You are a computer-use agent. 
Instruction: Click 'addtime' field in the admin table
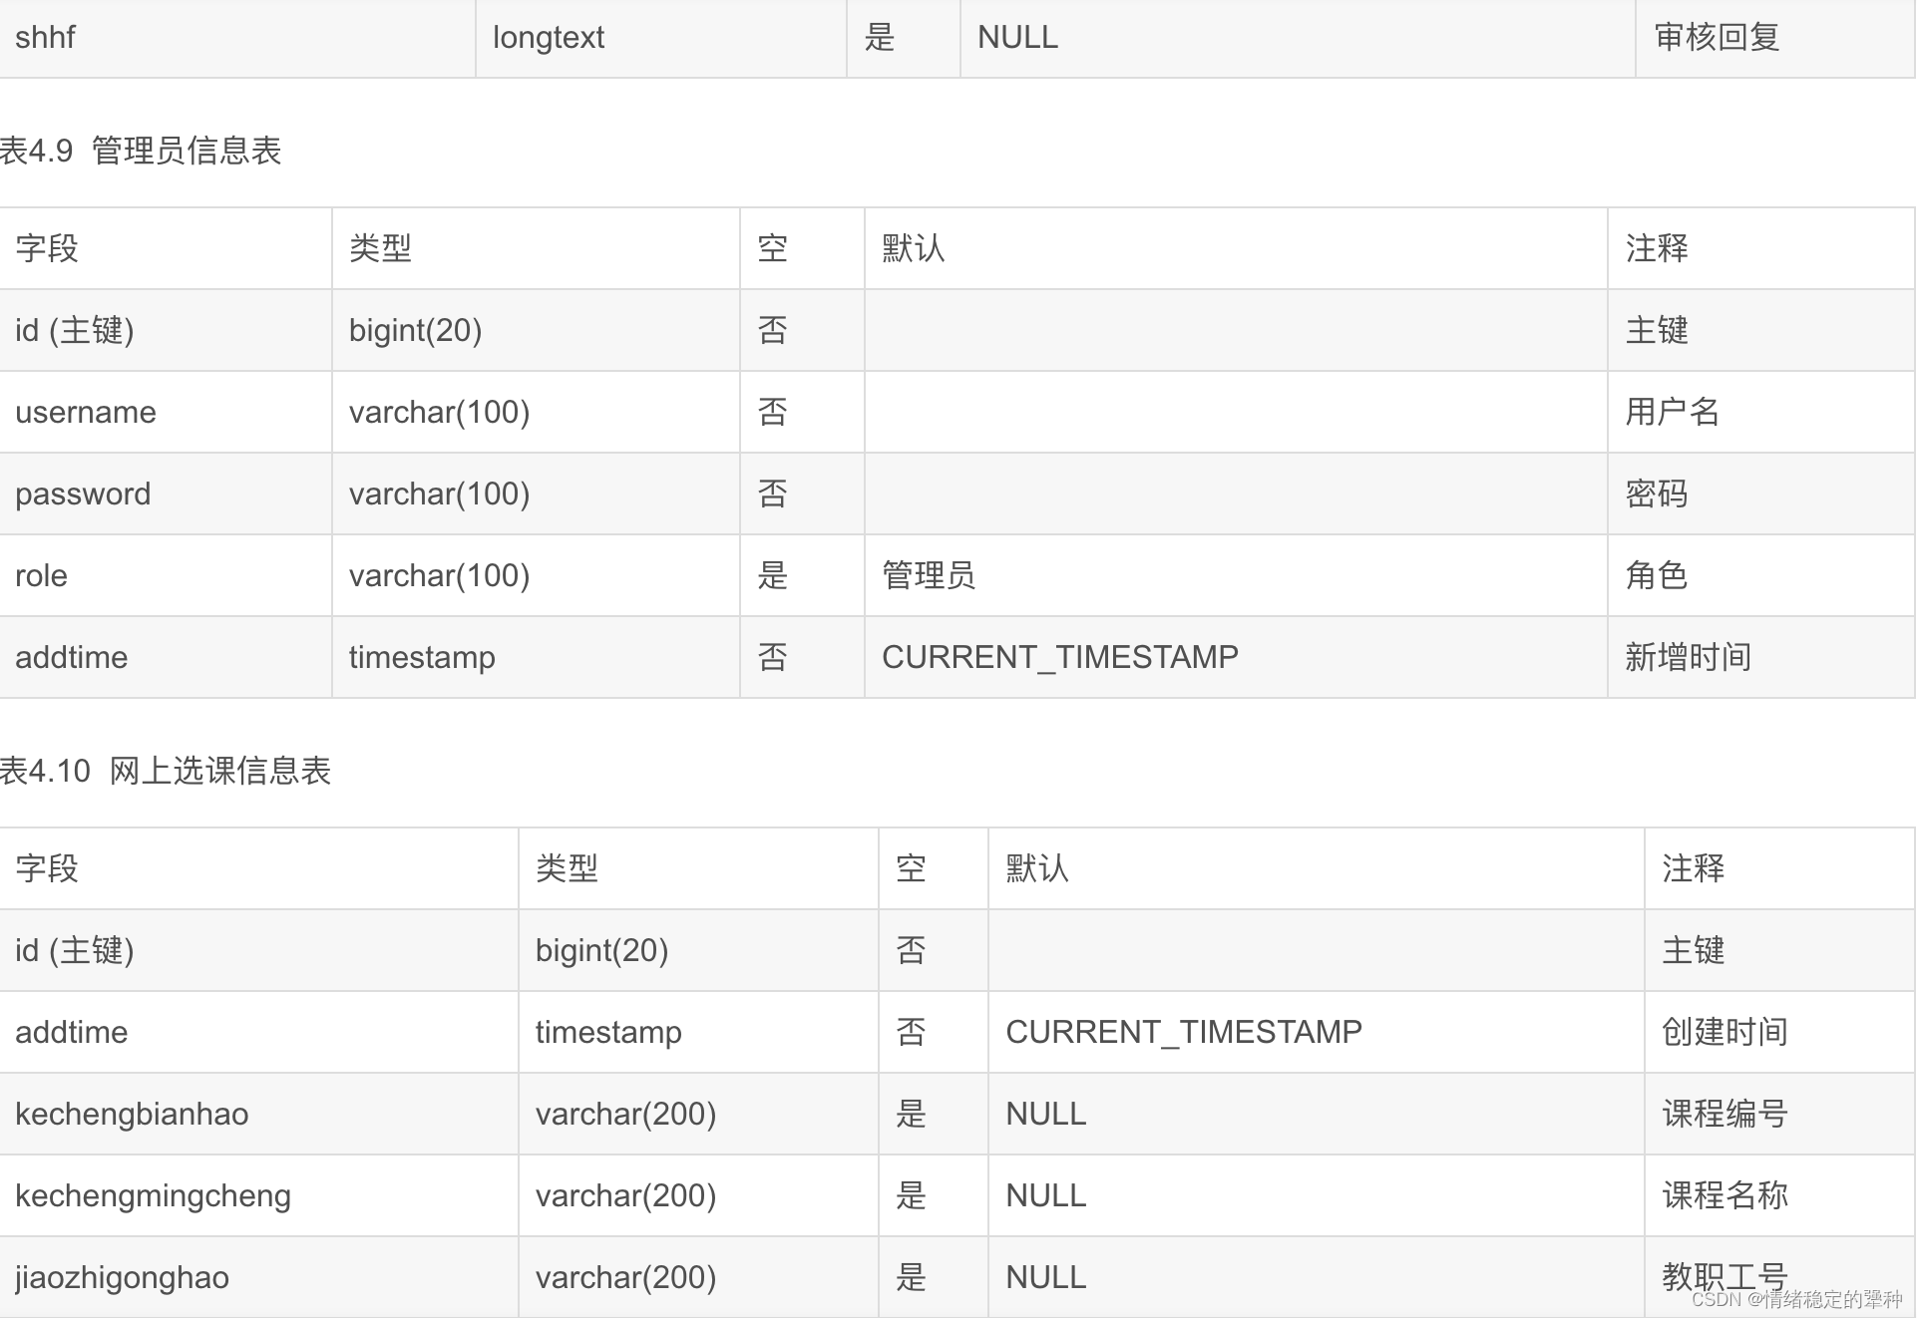click(x=72, y=657)
